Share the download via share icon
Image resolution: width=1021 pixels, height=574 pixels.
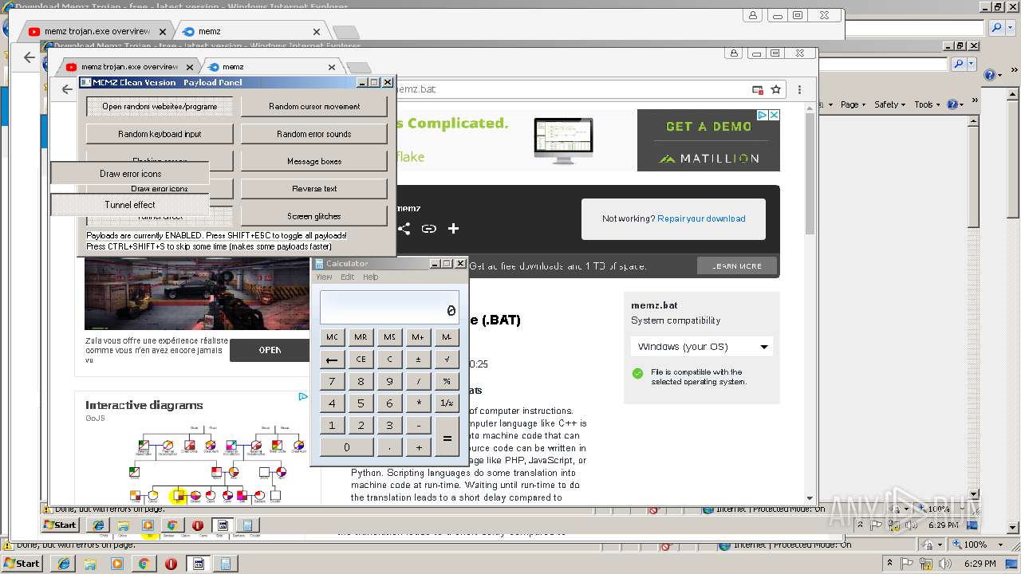(x=404, y=229)
